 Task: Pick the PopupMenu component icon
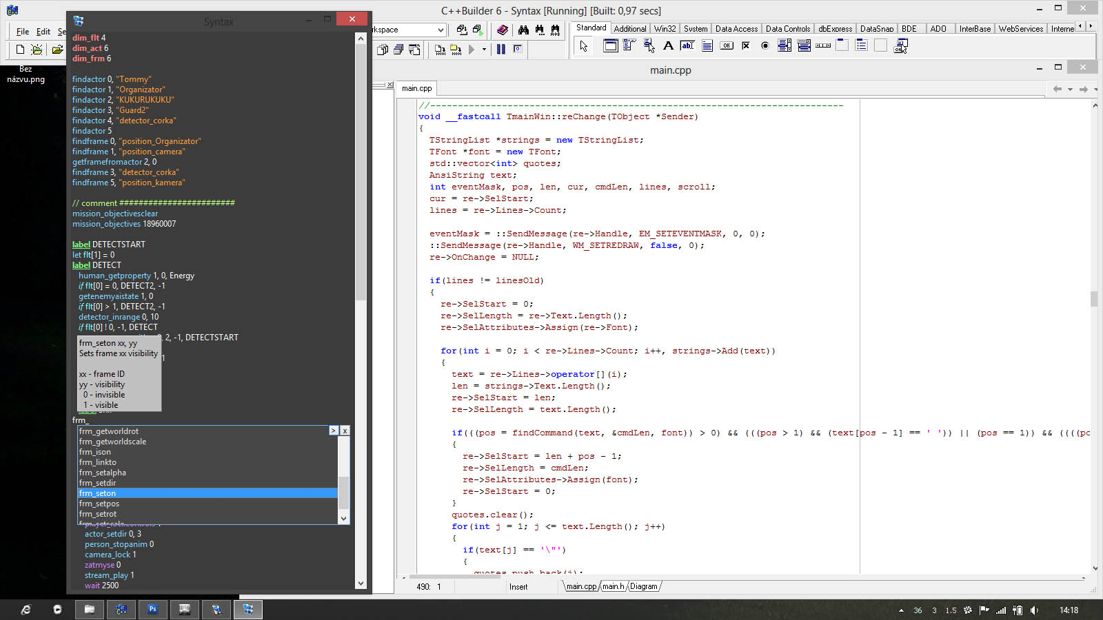pyautogui.click(x=649, y=45)
